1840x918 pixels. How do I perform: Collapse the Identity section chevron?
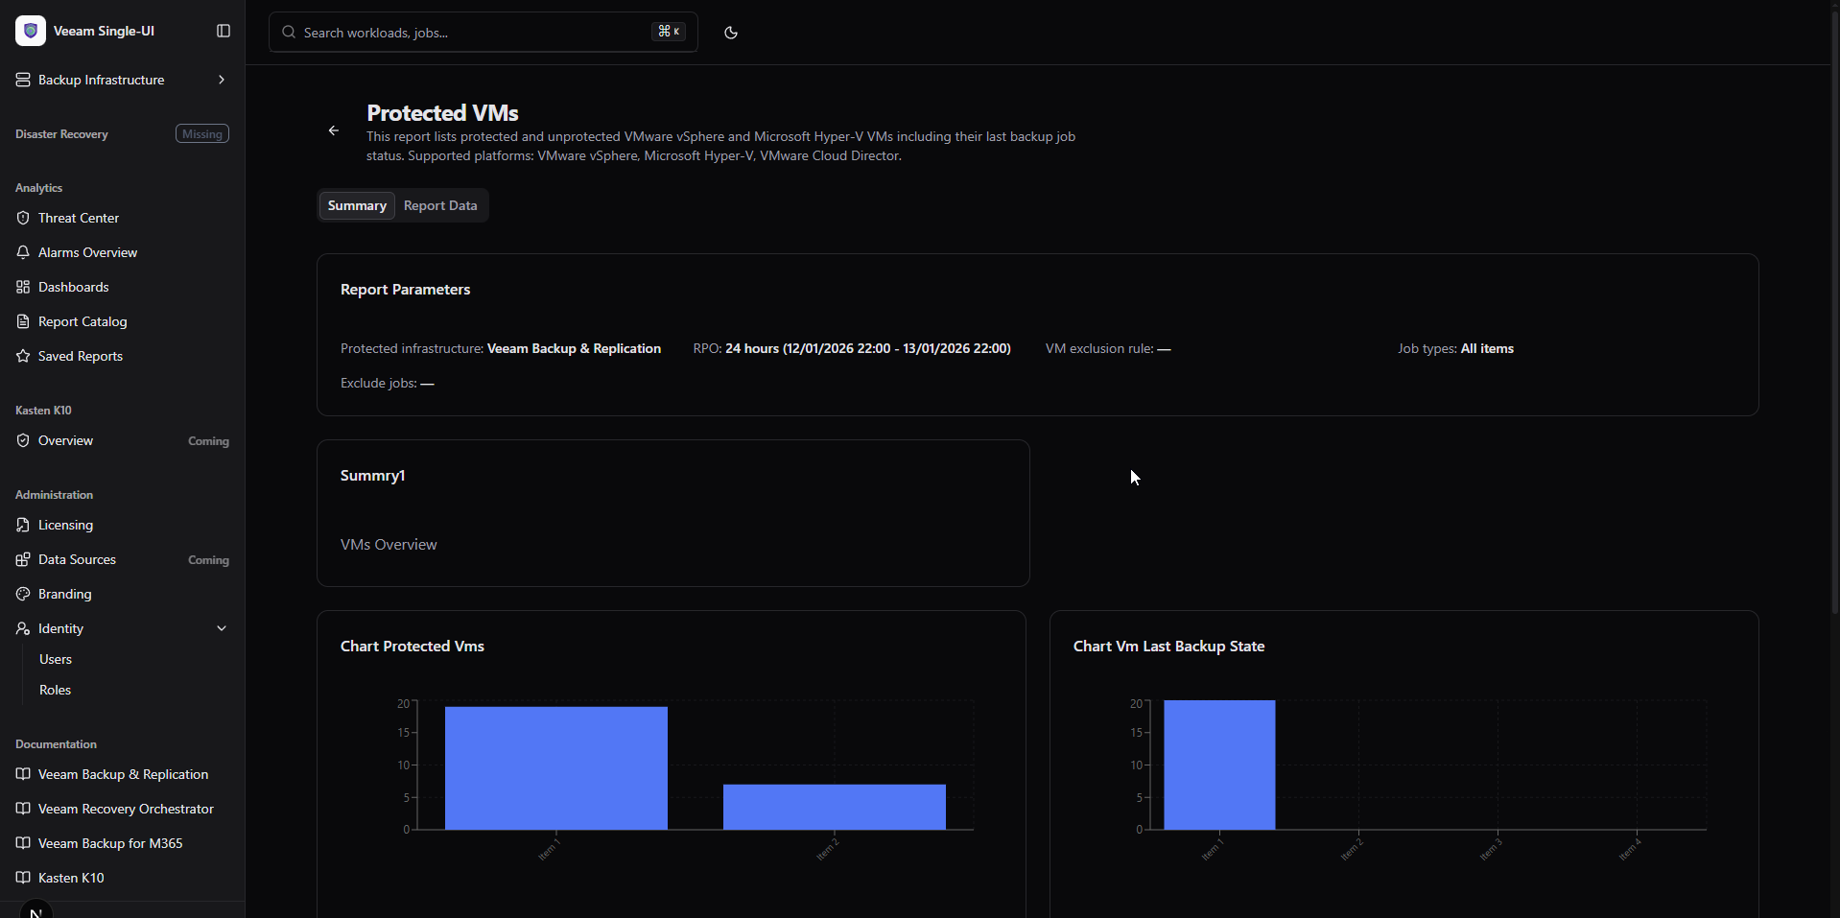[x=221, y=627]
